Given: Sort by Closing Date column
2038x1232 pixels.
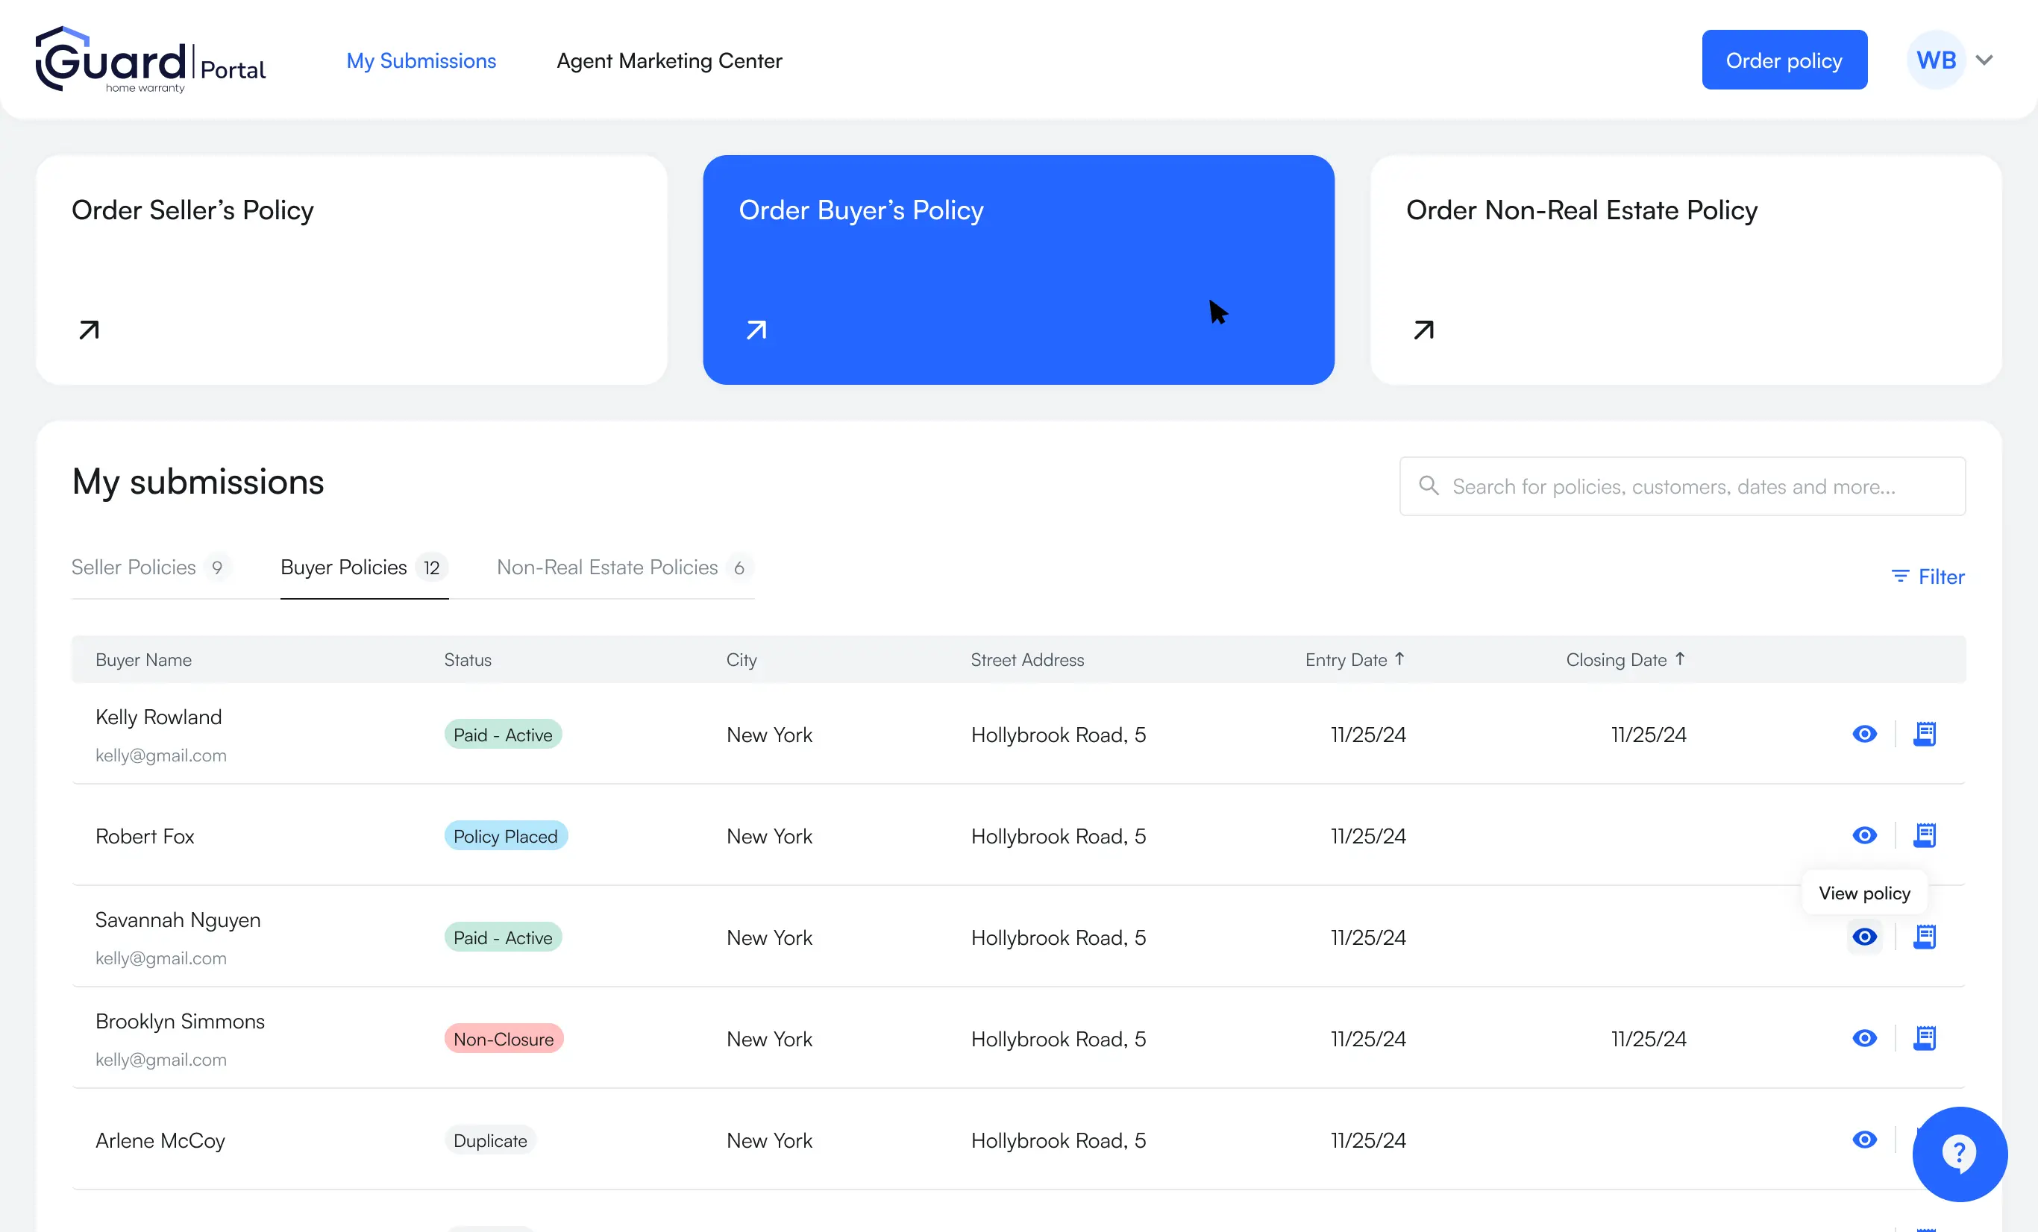Looking at the screenshot, I should 1625,660.
